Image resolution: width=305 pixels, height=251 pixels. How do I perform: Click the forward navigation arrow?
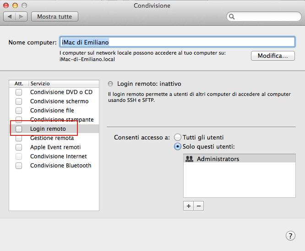pyautogui.click(x=22, y=17)
